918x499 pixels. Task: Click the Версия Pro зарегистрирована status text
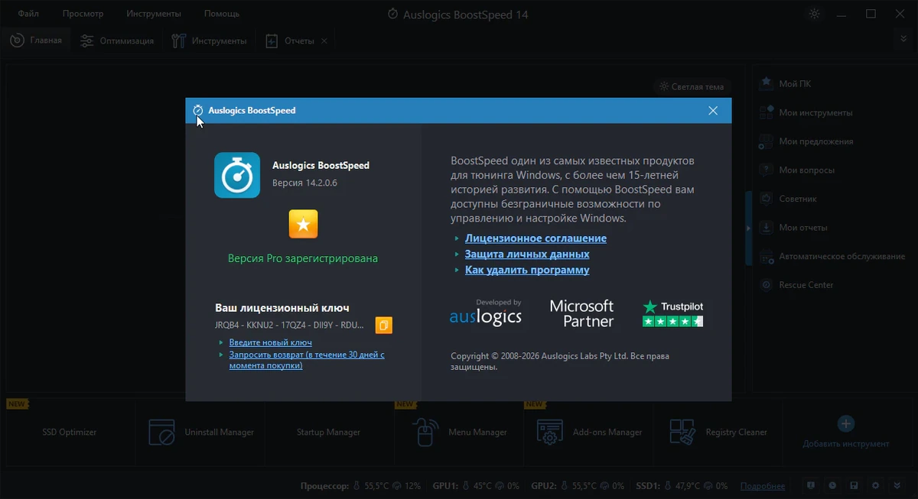[303, 258]
